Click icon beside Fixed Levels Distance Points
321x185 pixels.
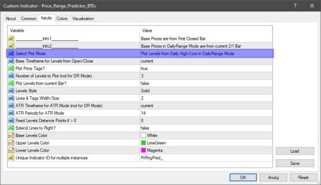[11, 120]
